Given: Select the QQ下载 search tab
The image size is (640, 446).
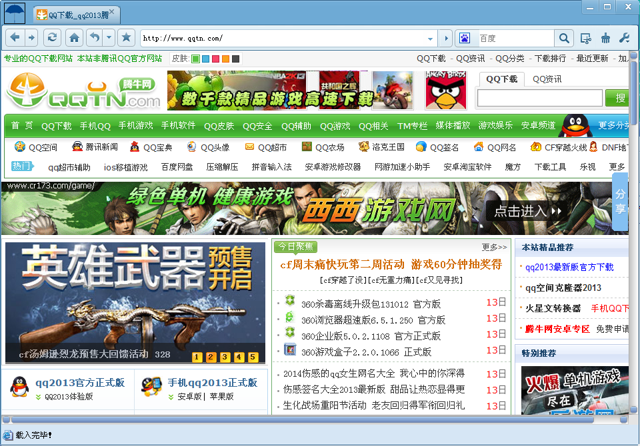Looking at the screenshot, I should [501, 79].
